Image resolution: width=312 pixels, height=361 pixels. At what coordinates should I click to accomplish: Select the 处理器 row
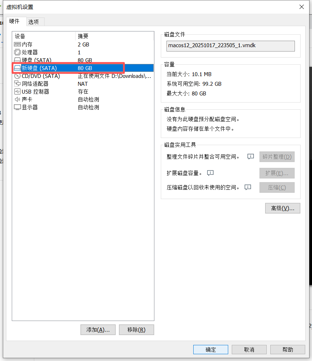[83, 52]
